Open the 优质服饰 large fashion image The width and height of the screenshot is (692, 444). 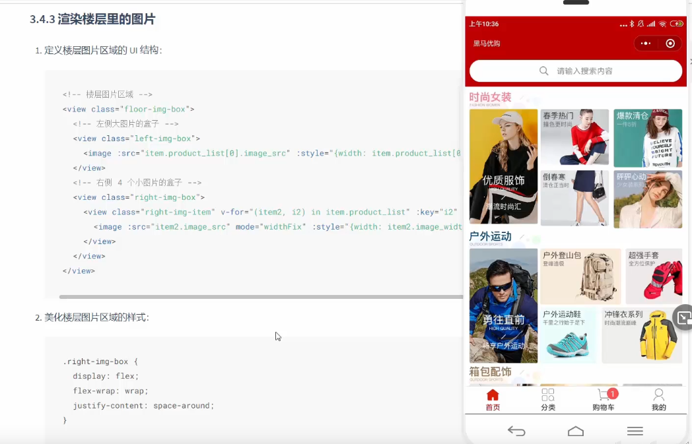pos(504,167)
